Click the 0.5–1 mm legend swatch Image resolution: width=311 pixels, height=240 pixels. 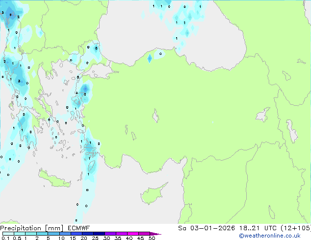click(x=20, y=234)
